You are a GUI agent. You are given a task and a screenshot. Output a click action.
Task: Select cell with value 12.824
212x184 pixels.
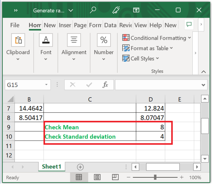tap(151, 108)
